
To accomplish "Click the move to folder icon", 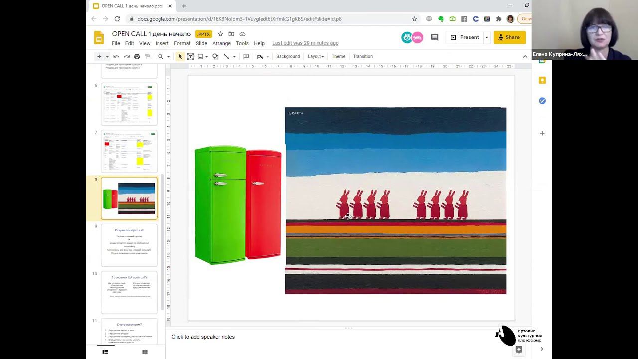I will coord(231,34).
